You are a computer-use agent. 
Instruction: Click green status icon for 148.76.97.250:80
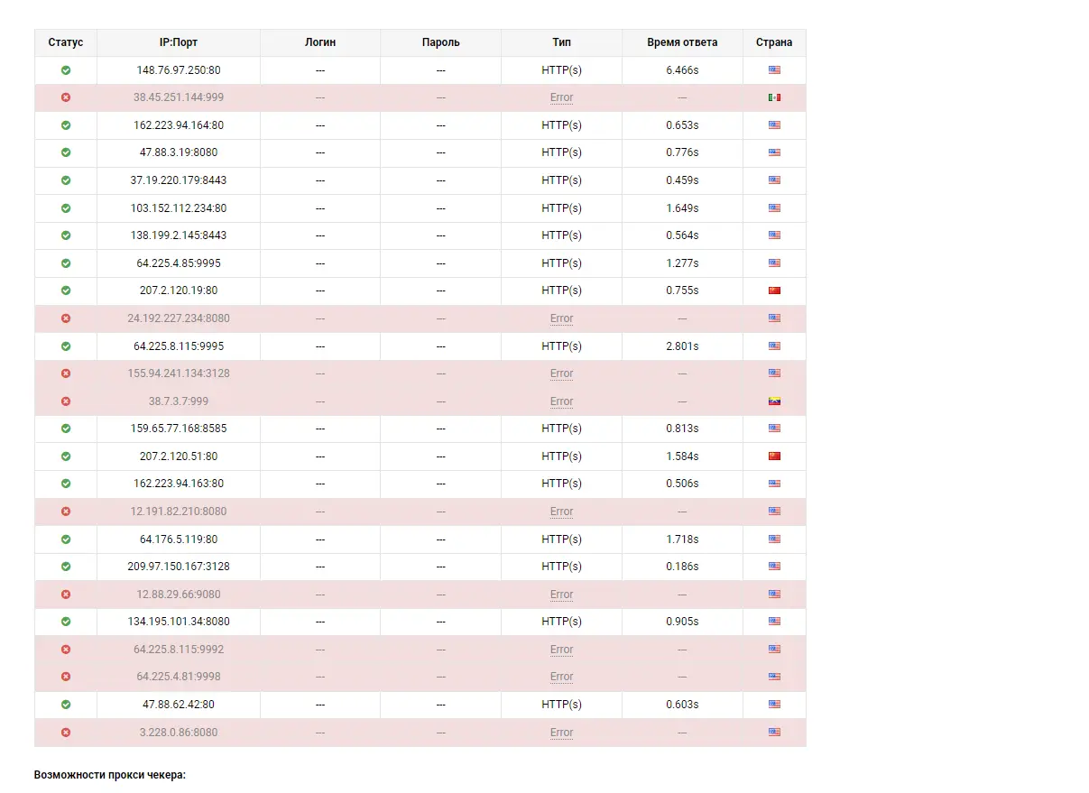(x=66, y=70)
